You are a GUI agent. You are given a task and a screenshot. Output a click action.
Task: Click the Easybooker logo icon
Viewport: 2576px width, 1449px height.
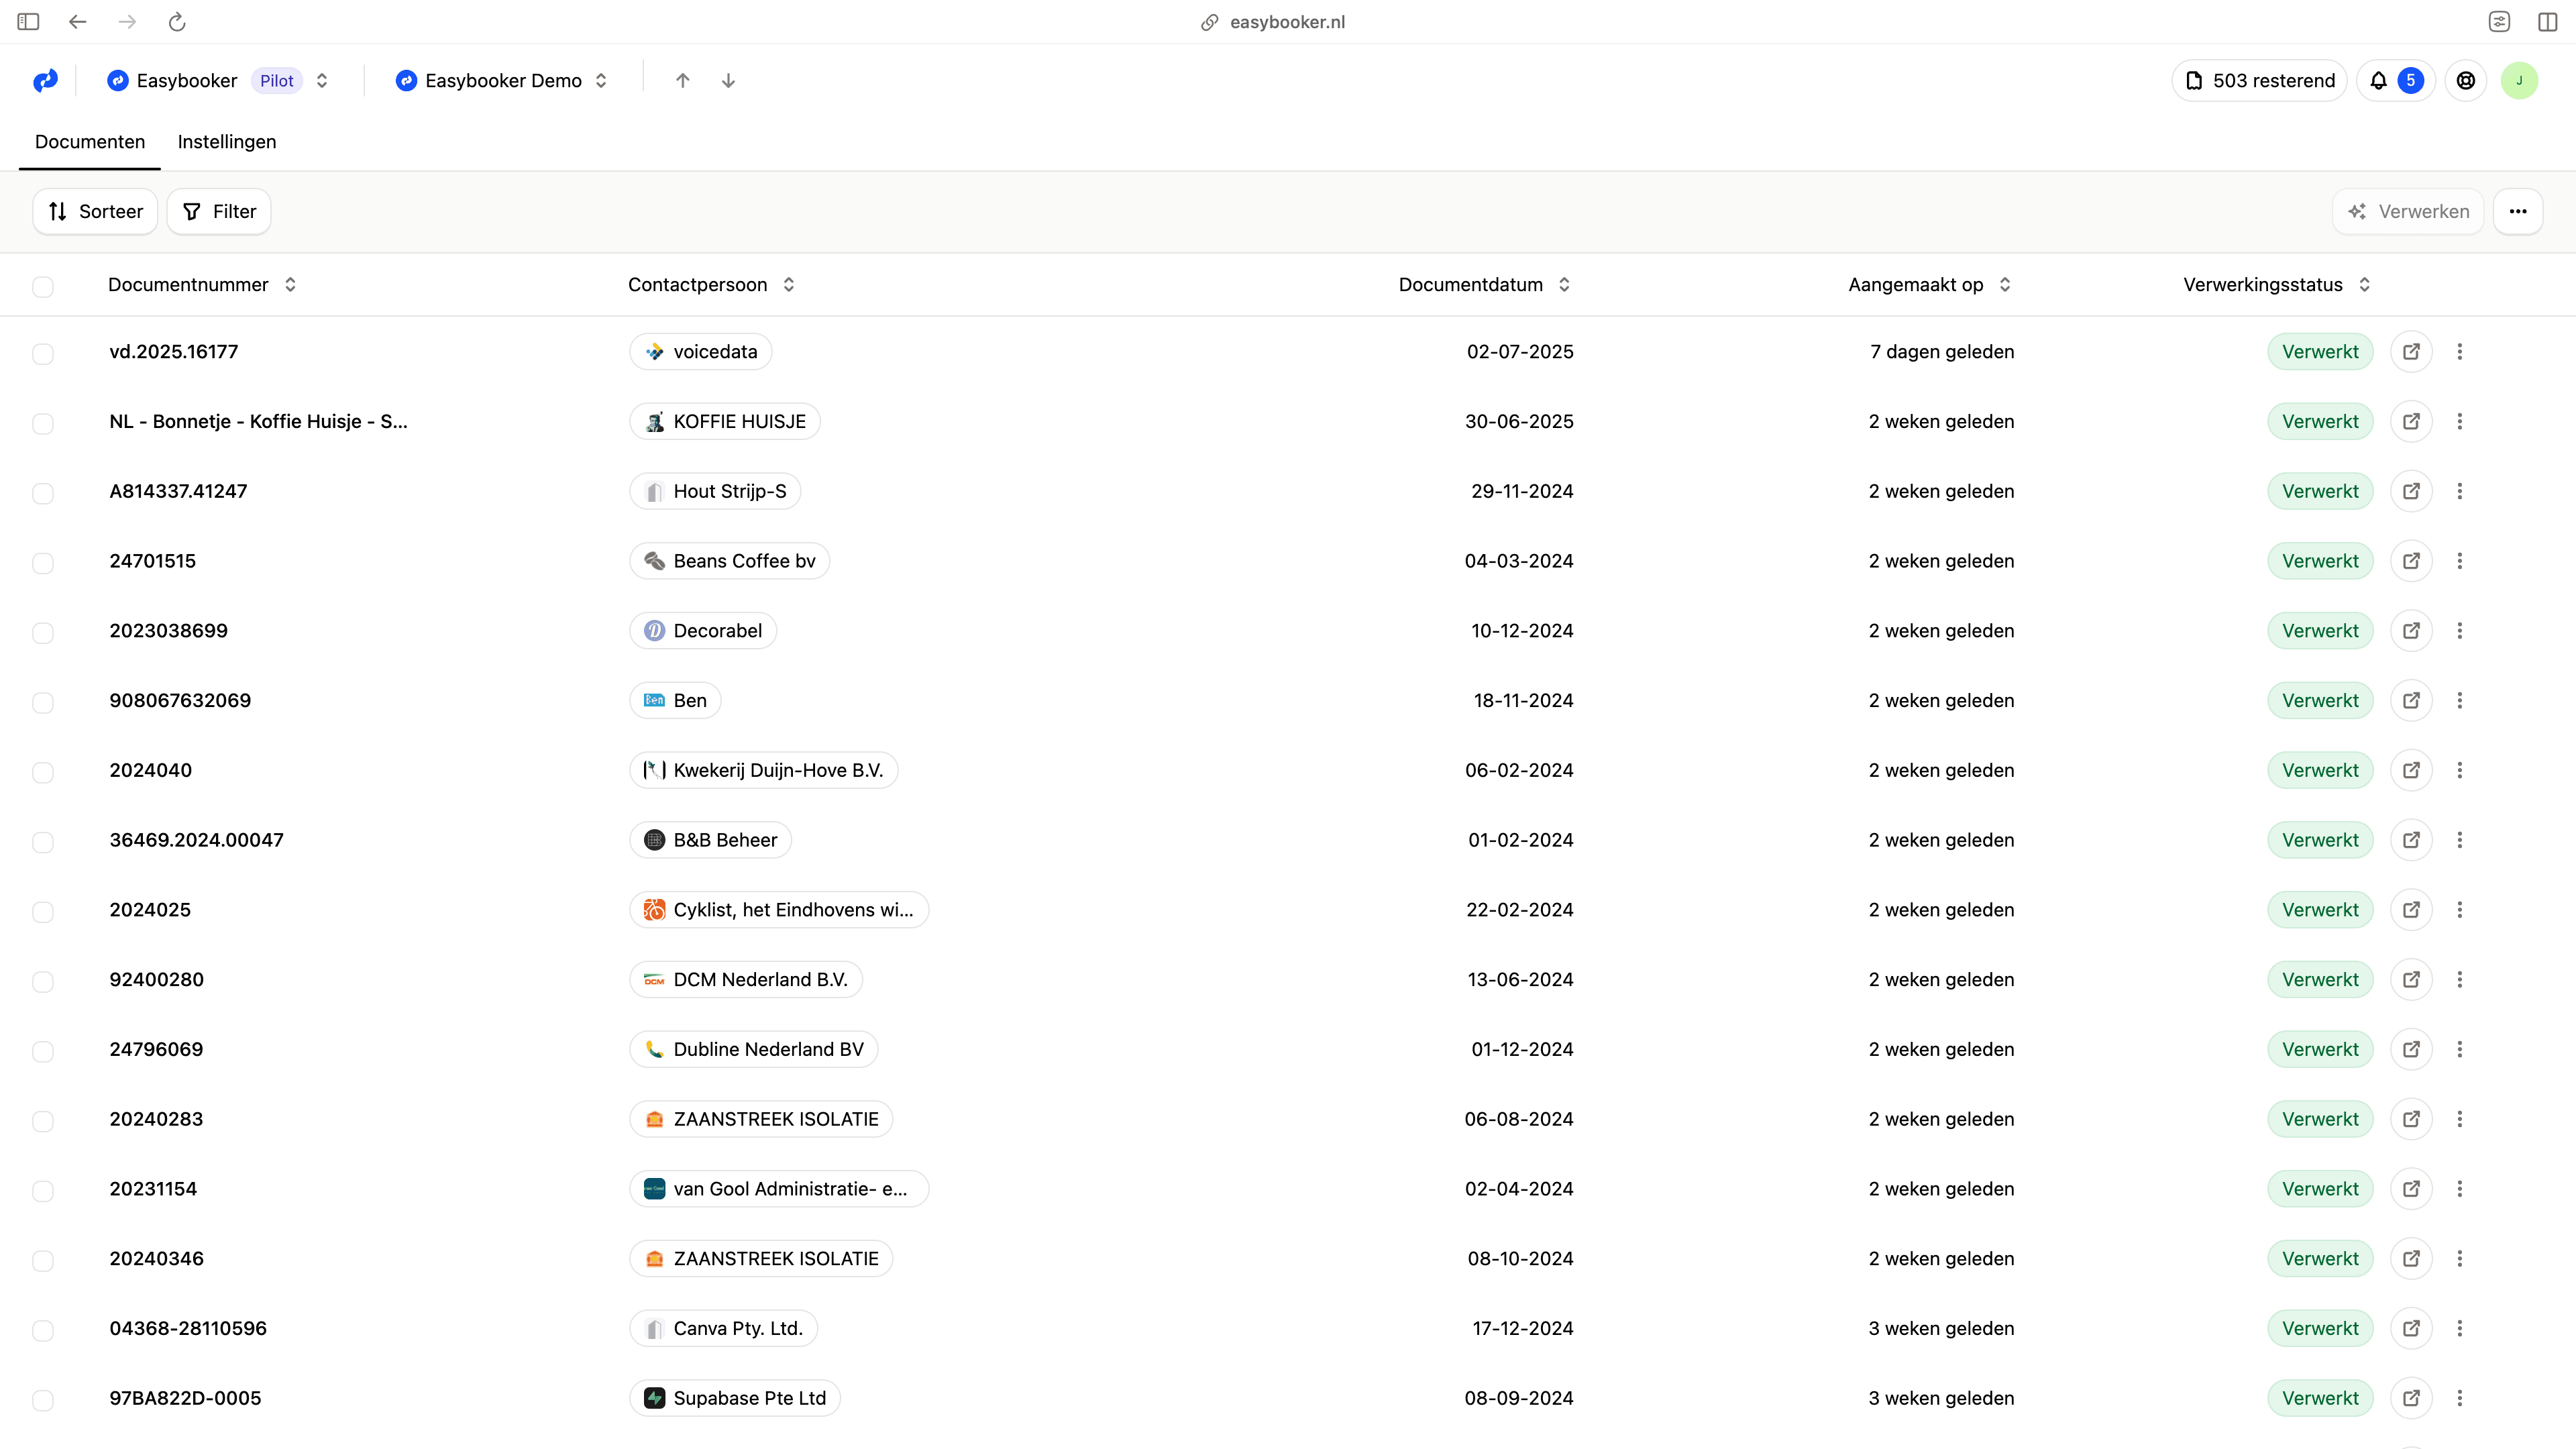click(45, 81)
